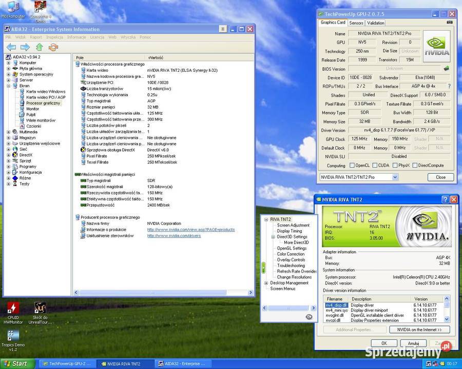Select Procesor graficzny tree item

[x=43, y=103]
